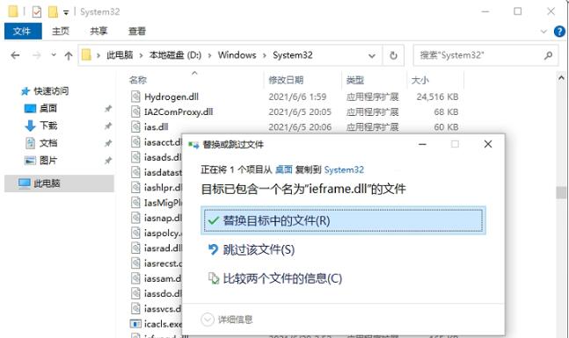Image resolution: width=569 pixels, height=338 pixels.
Task: Click the properties checkmark icon in the title bar
Action: [37, 12]
